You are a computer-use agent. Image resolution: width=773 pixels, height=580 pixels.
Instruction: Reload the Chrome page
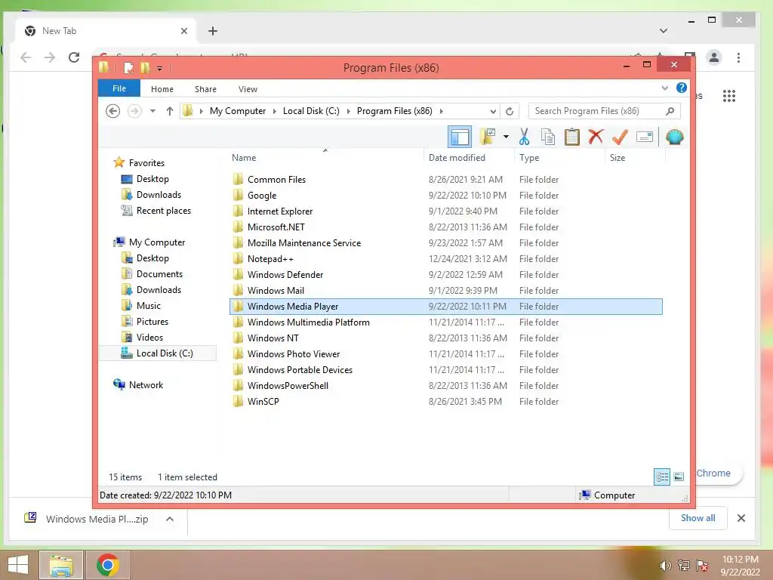pos(74,57)
